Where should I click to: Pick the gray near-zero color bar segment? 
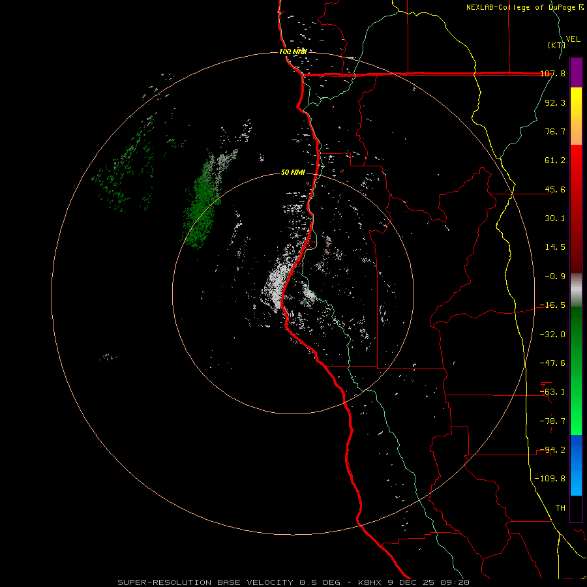(576, 290)
